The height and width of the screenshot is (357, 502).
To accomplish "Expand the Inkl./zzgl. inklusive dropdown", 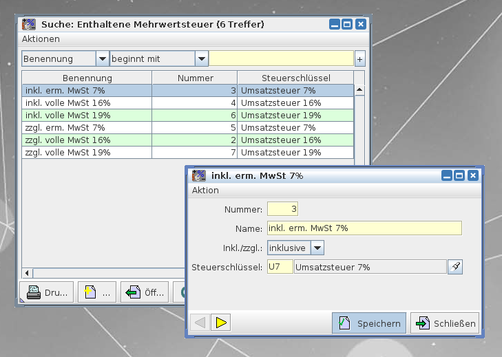I will coord(317,248).
